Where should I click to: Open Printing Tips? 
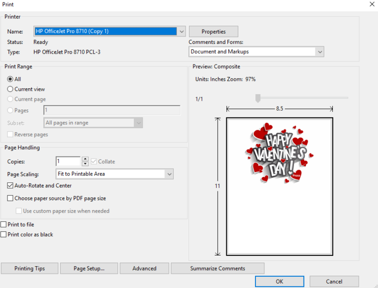coord(30,268)
